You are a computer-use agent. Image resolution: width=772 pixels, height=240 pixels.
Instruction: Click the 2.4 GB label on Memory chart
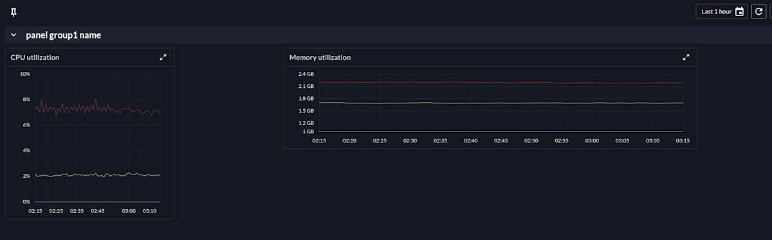[306, 74]
